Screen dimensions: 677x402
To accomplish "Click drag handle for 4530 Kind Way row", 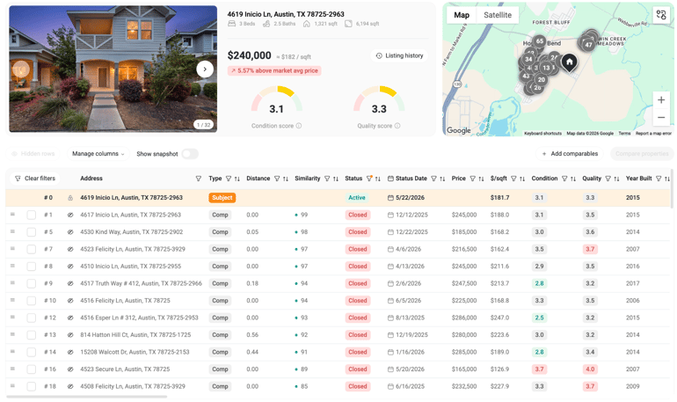I will tap(12, 231).
